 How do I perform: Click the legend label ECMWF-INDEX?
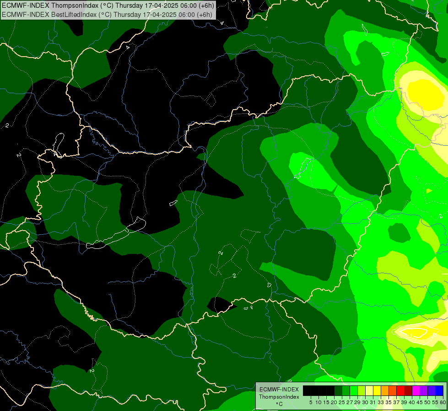279,390
